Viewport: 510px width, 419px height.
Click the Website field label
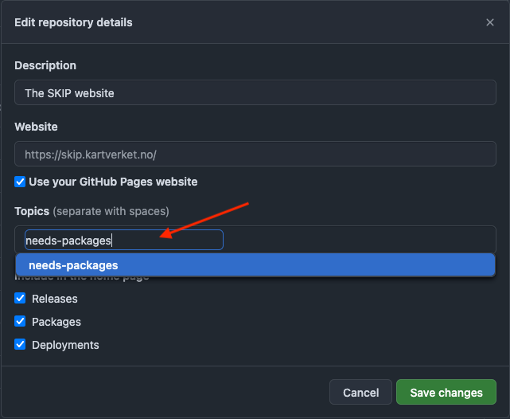36,127
